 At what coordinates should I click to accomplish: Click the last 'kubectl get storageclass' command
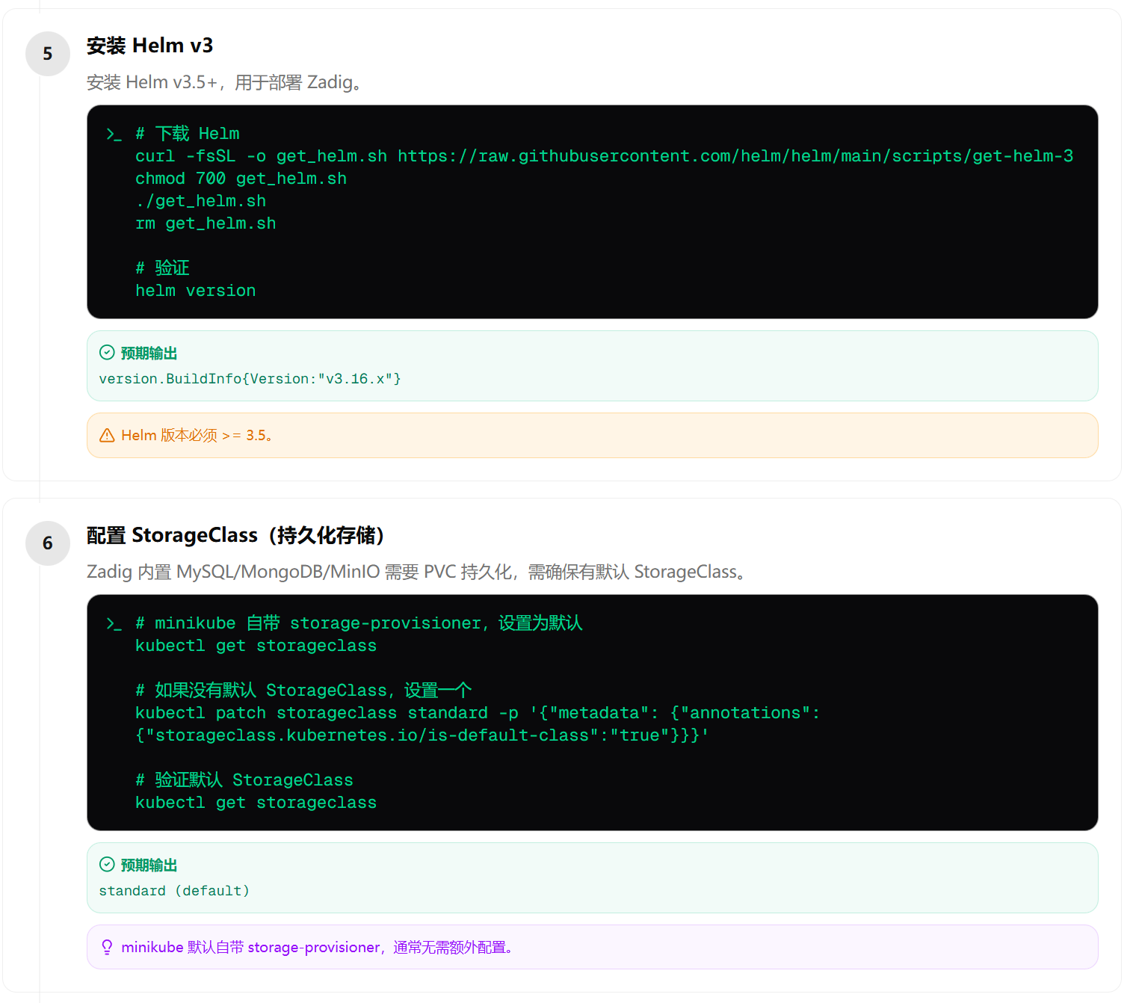tap(256, 803)
